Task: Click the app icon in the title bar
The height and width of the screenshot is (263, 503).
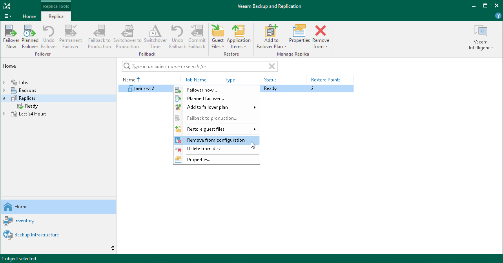Action: click(7, 6)
